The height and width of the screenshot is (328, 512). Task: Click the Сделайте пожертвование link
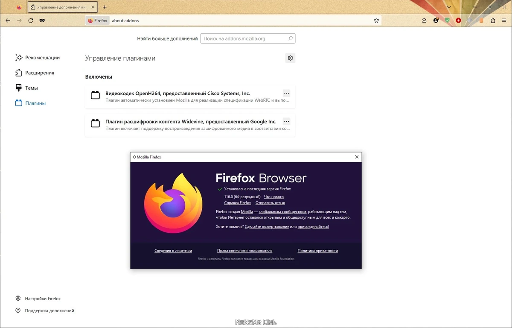267,227
